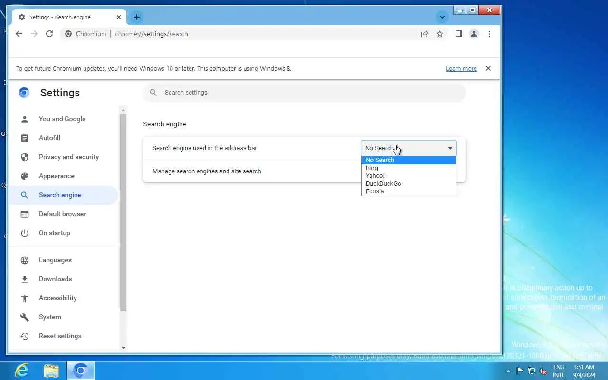The width and height of the screenshot is (608, 380).
Task: Click the forward navigation arrow
Action: pos(34,34)
